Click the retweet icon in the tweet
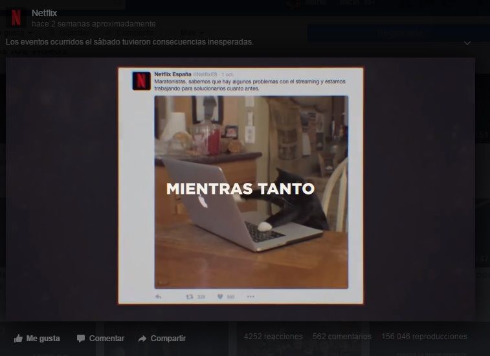Screen dimensions: 490x356 [190, 297]
